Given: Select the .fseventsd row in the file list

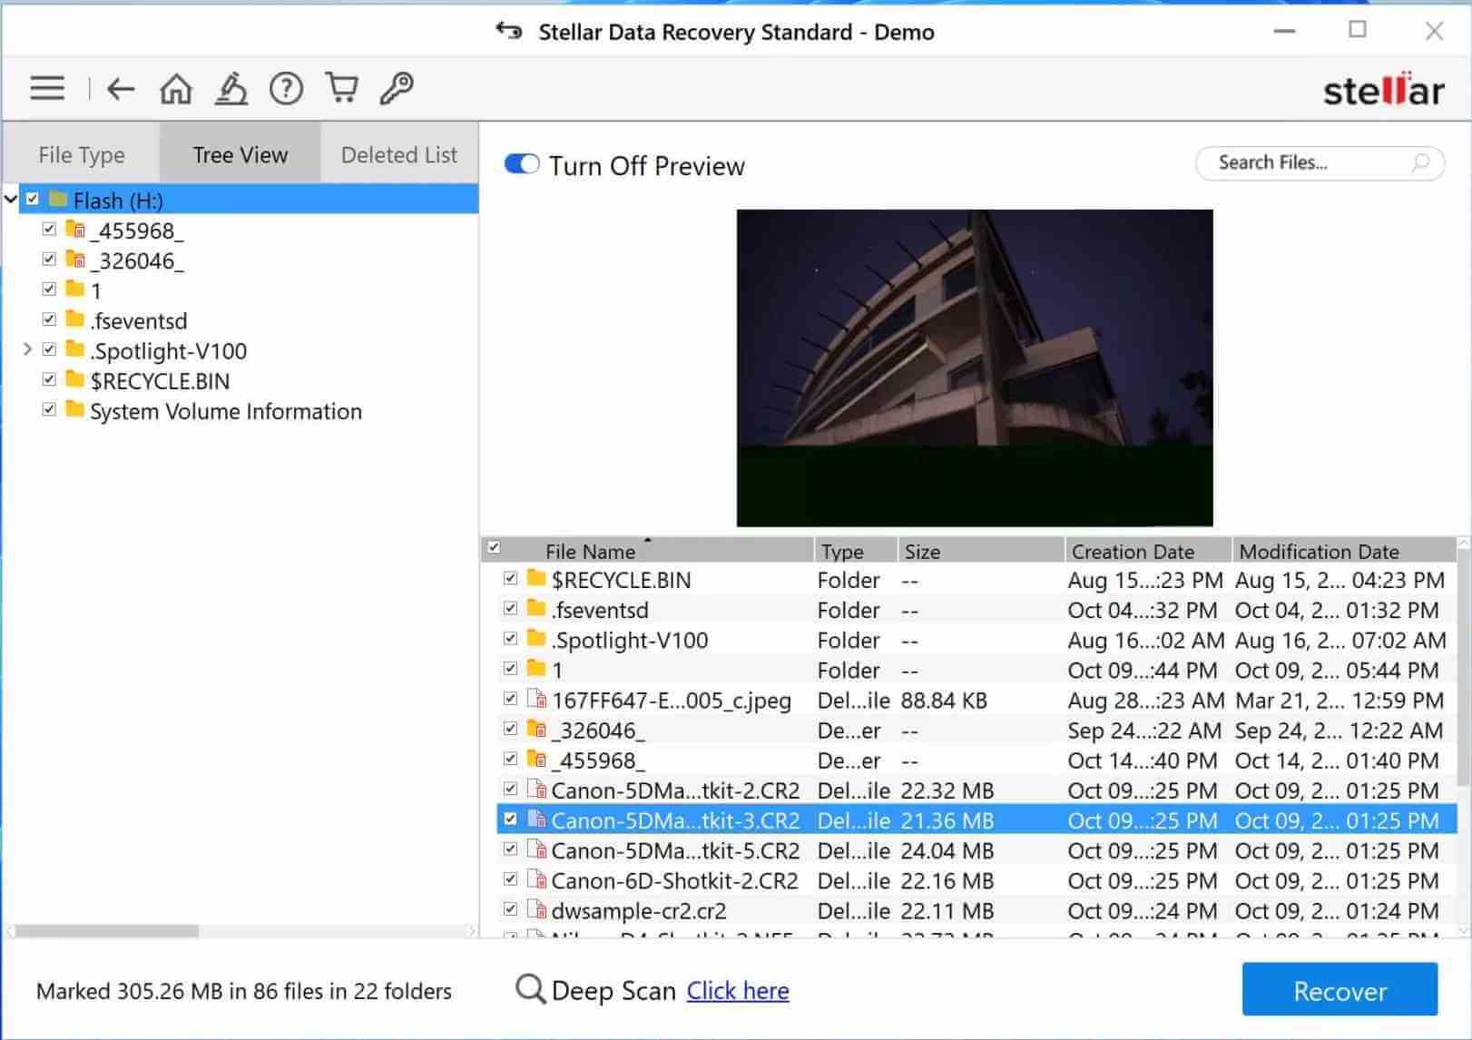Looking at the screenshot, I should coord(976,610).
